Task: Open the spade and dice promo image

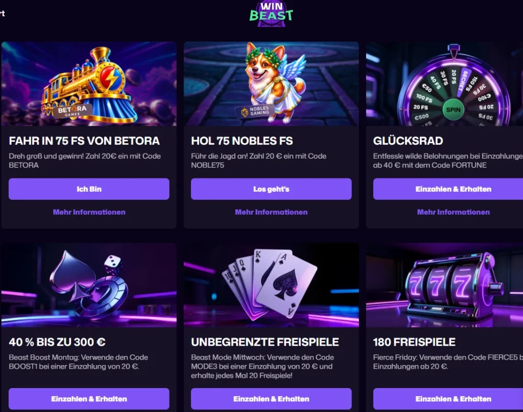Action: (89, 285)
